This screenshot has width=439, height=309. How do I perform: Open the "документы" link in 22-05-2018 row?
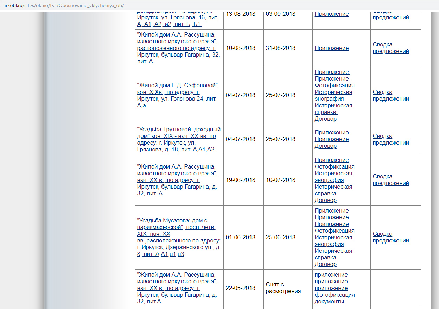329,302
